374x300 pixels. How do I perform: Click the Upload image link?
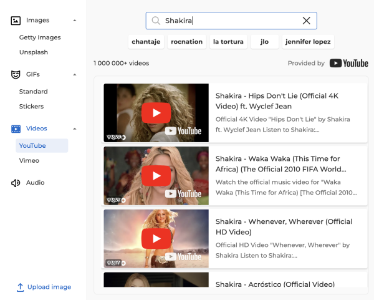click(44, 287)
